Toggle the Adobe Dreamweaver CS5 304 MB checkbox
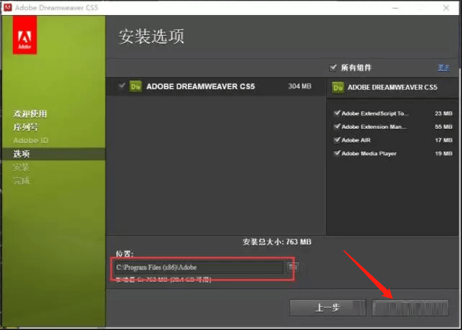 coord(122,86)
